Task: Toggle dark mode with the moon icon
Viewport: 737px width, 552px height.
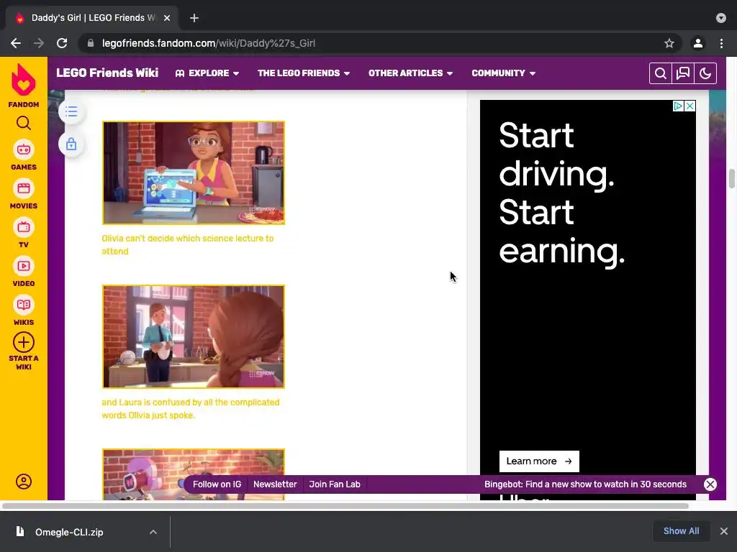Action: pos(705,73)
